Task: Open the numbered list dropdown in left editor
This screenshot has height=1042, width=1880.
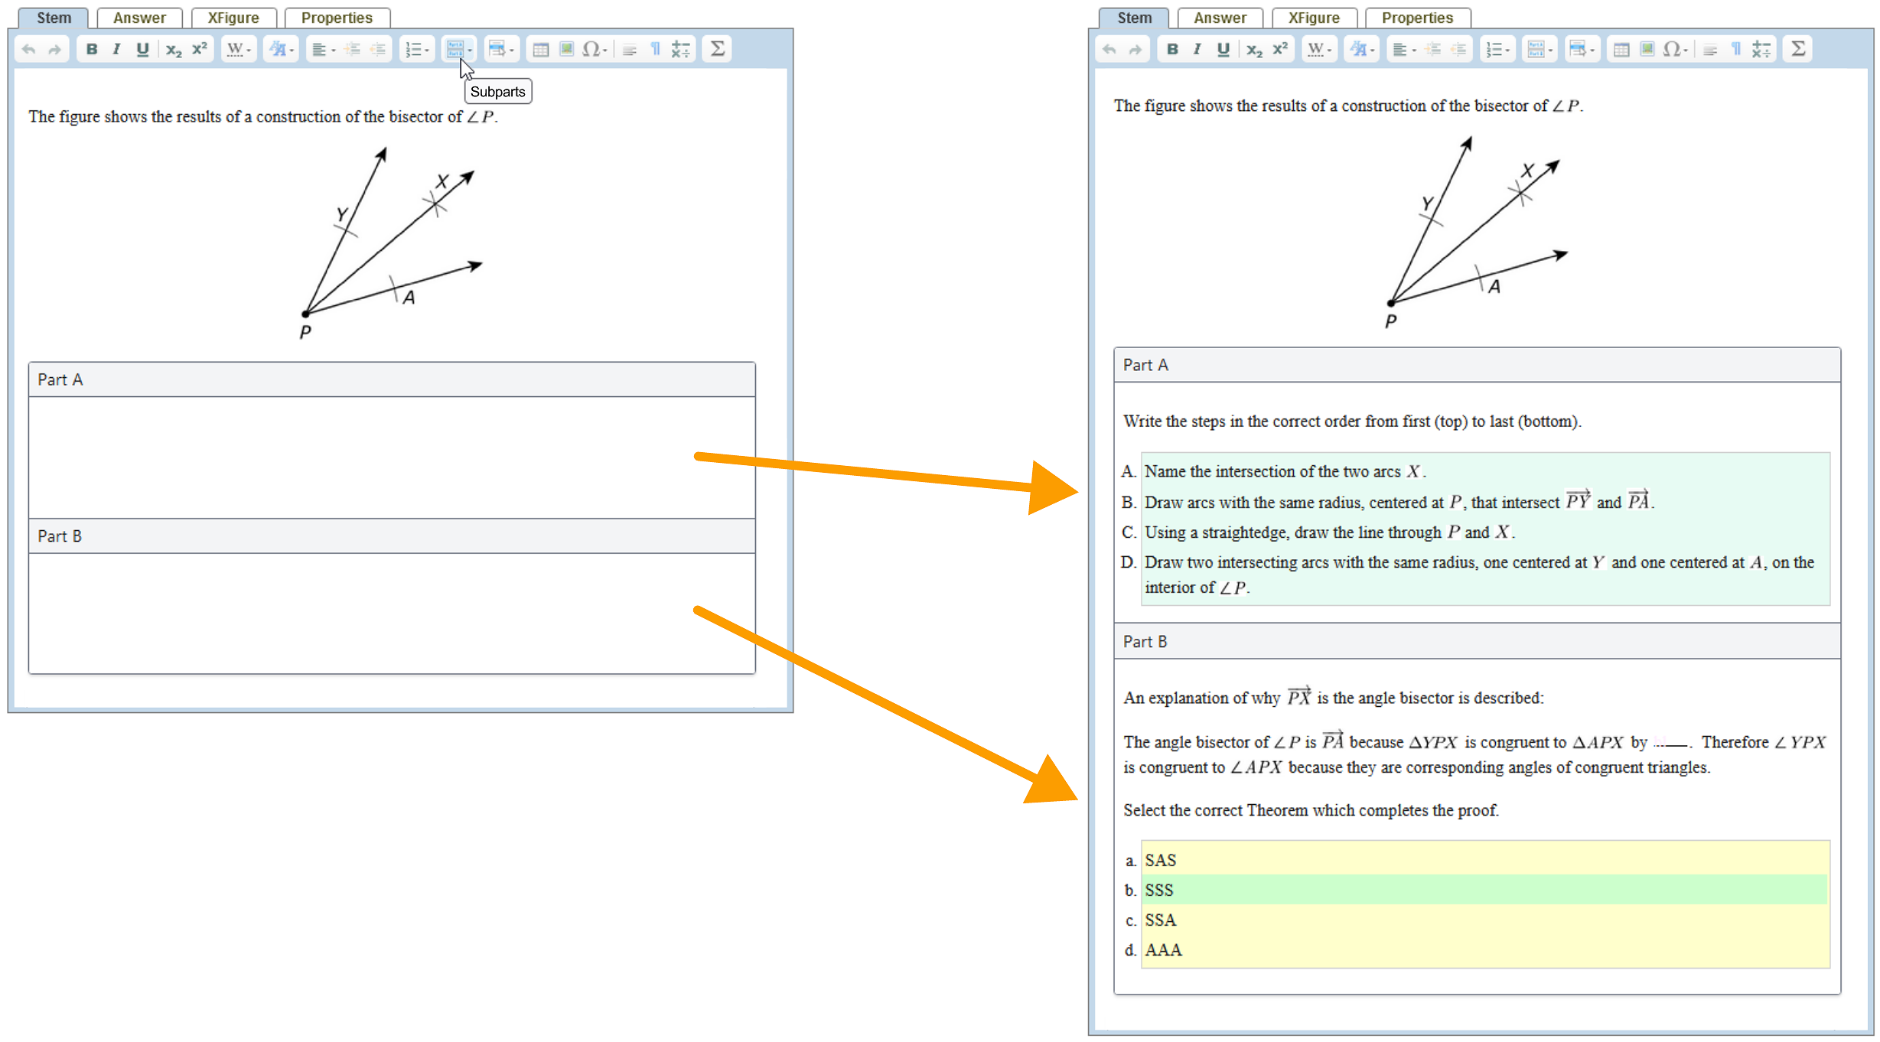Action: [417, 50]
